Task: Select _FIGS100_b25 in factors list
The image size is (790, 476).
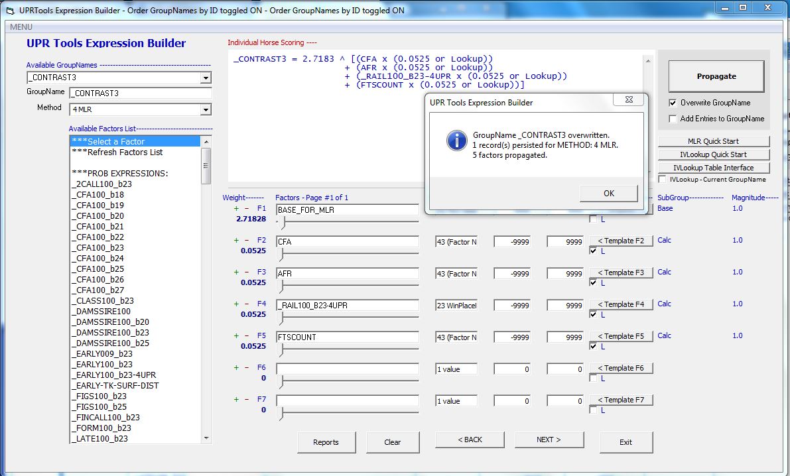Action: pos(135,406)
